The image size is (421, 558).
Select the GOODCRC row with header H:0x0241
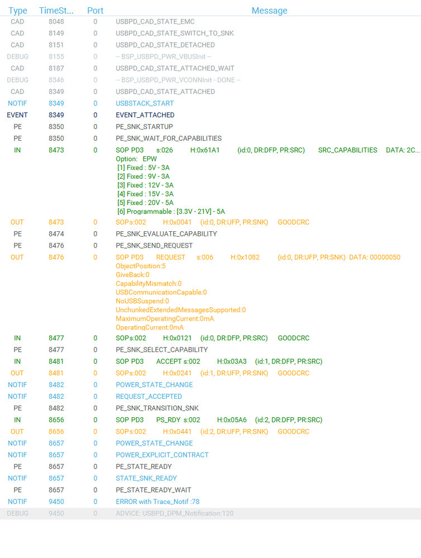(210, 373)
